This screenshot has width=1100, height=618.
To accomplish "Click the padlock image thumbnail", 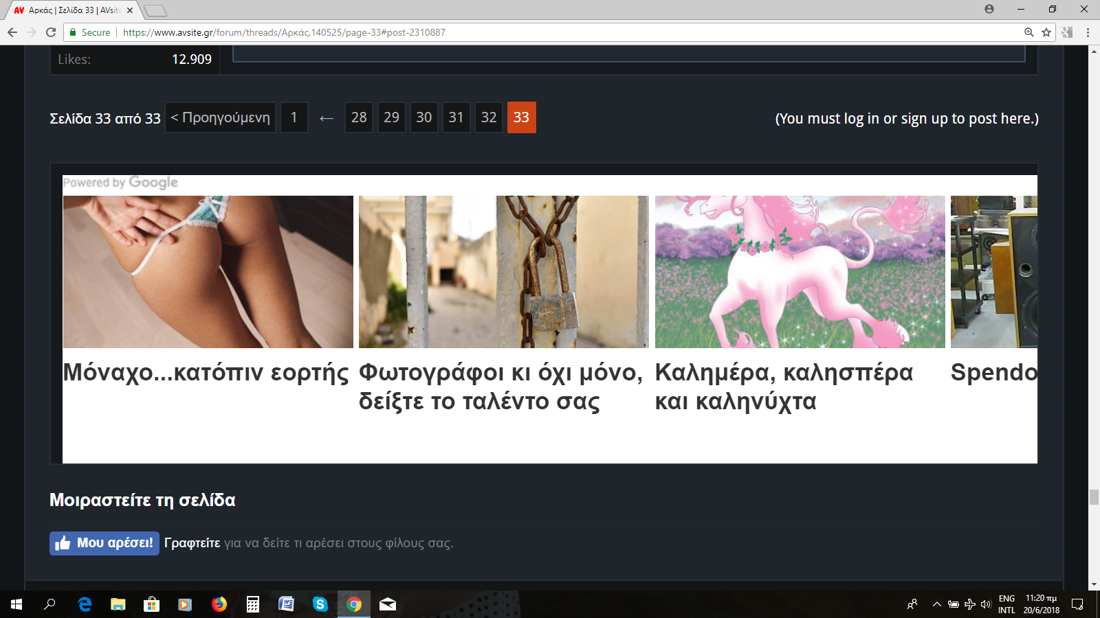I will coord(503,272).
